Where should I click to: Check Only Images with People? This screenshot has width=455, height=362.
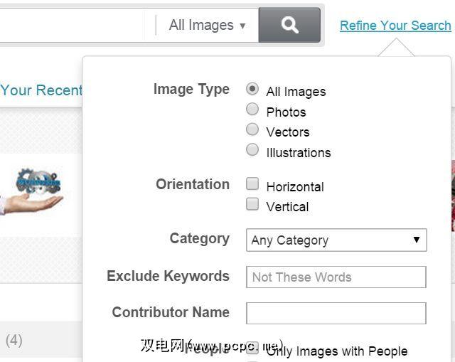pos(252,349)
